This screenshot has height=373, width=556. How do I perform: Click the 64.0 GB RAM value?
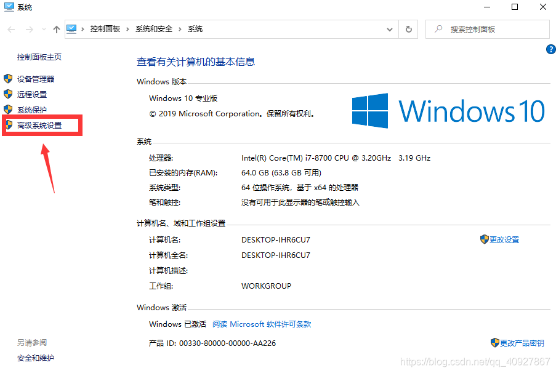point(281,173)
